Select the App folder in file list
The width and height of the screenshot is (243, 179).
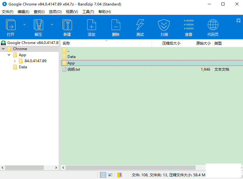click(x=152, y=63)
